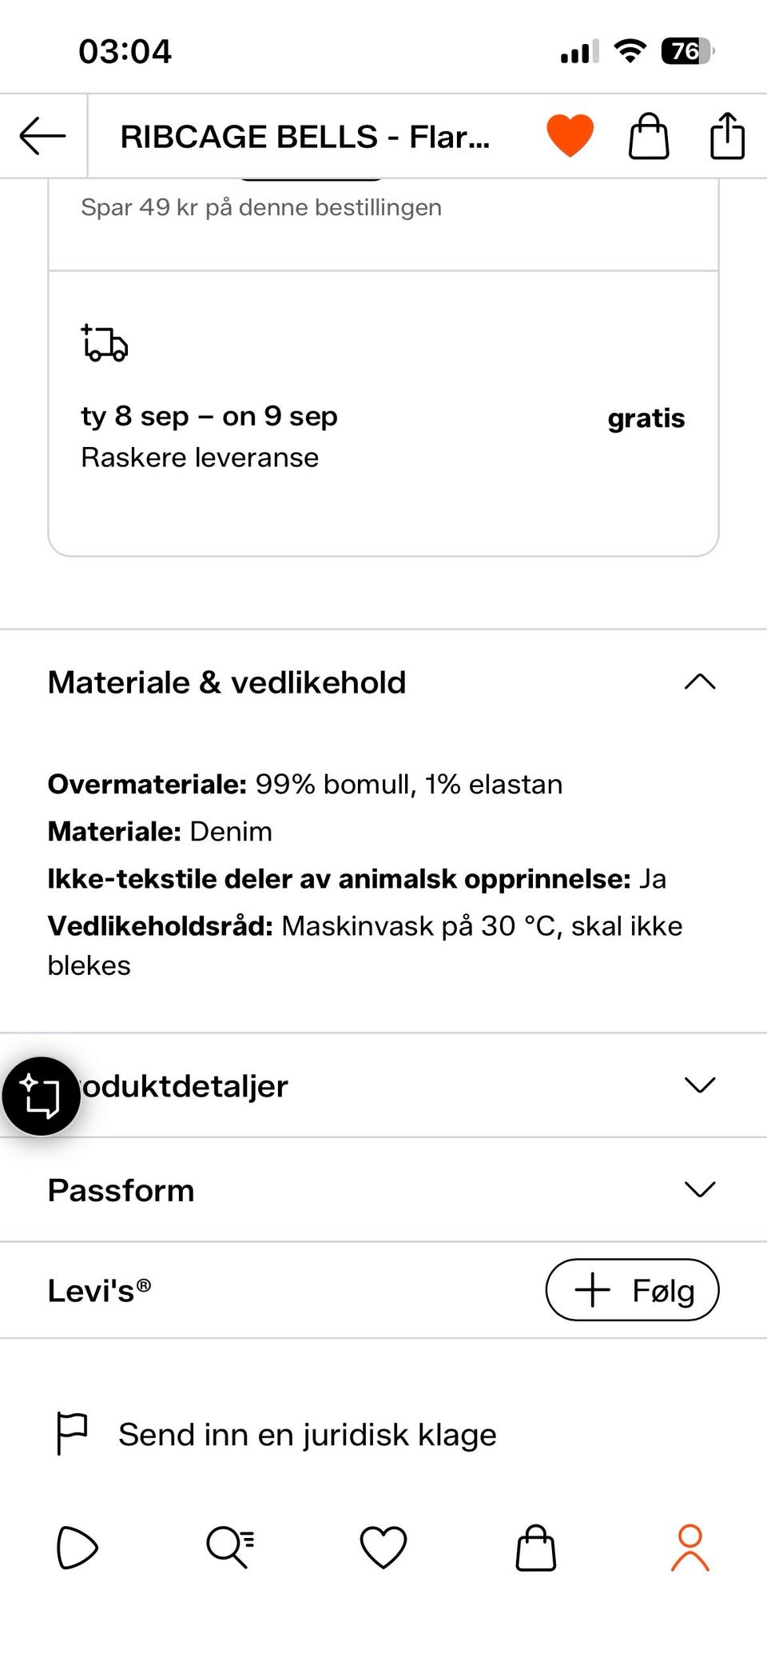Tap Send inn en juridisk klage
This screenshot has height=1662, width=767.
click(308, 1434)
